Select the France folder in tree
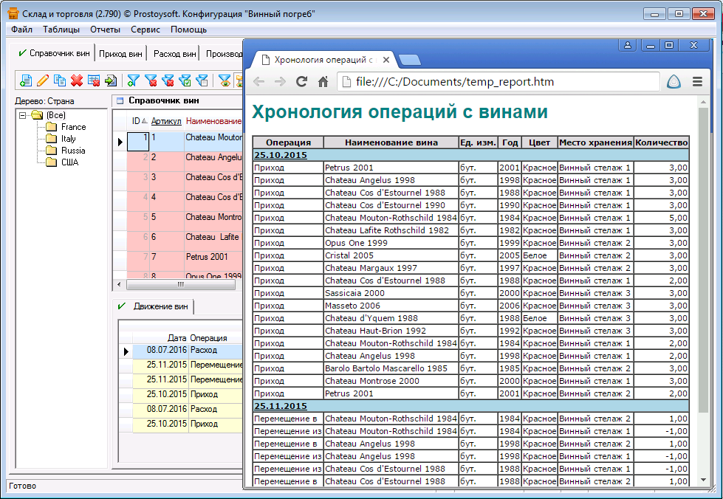The width and height of the screenshot is (723, 499). click(x=73, y=127)
